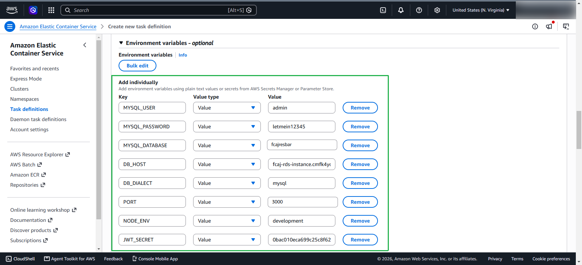Remove the MYSQL_PASSWORD variable

360,127
